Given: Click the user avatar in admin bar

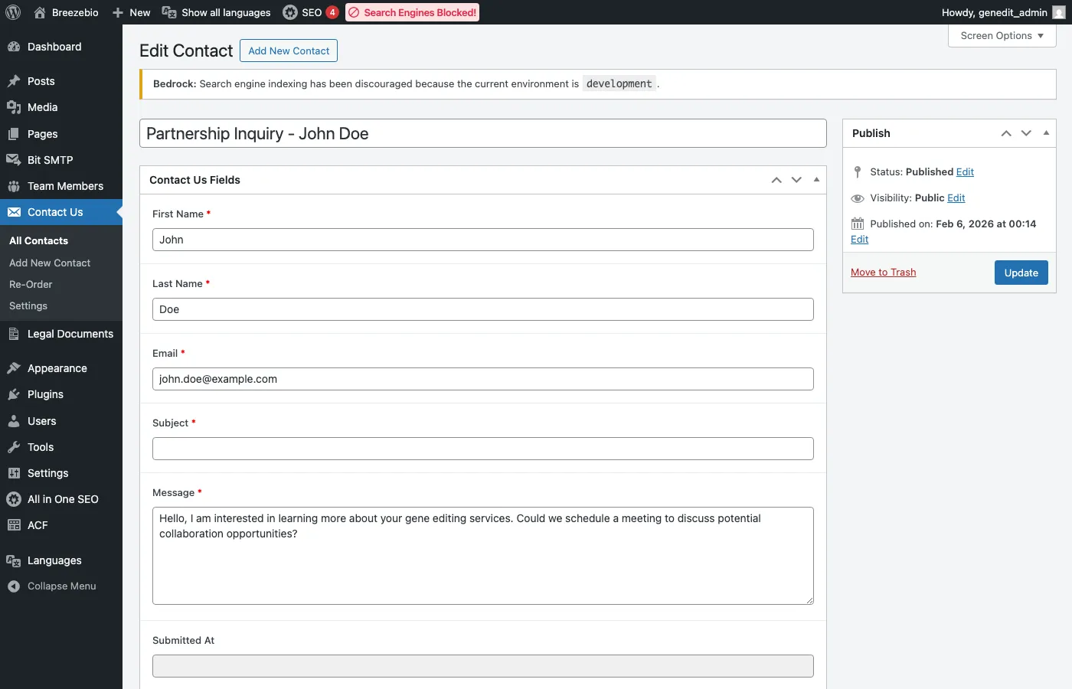Looking at the screenshot, I should [1058, 12].
